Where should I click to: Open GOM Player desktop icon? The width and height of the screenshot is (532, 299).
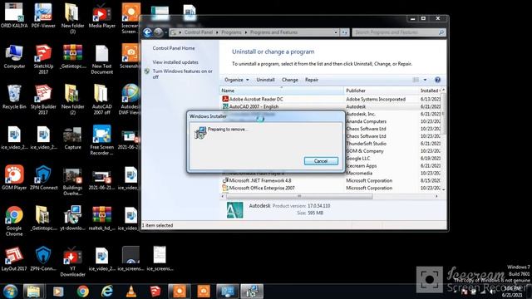tap(14, 178)
